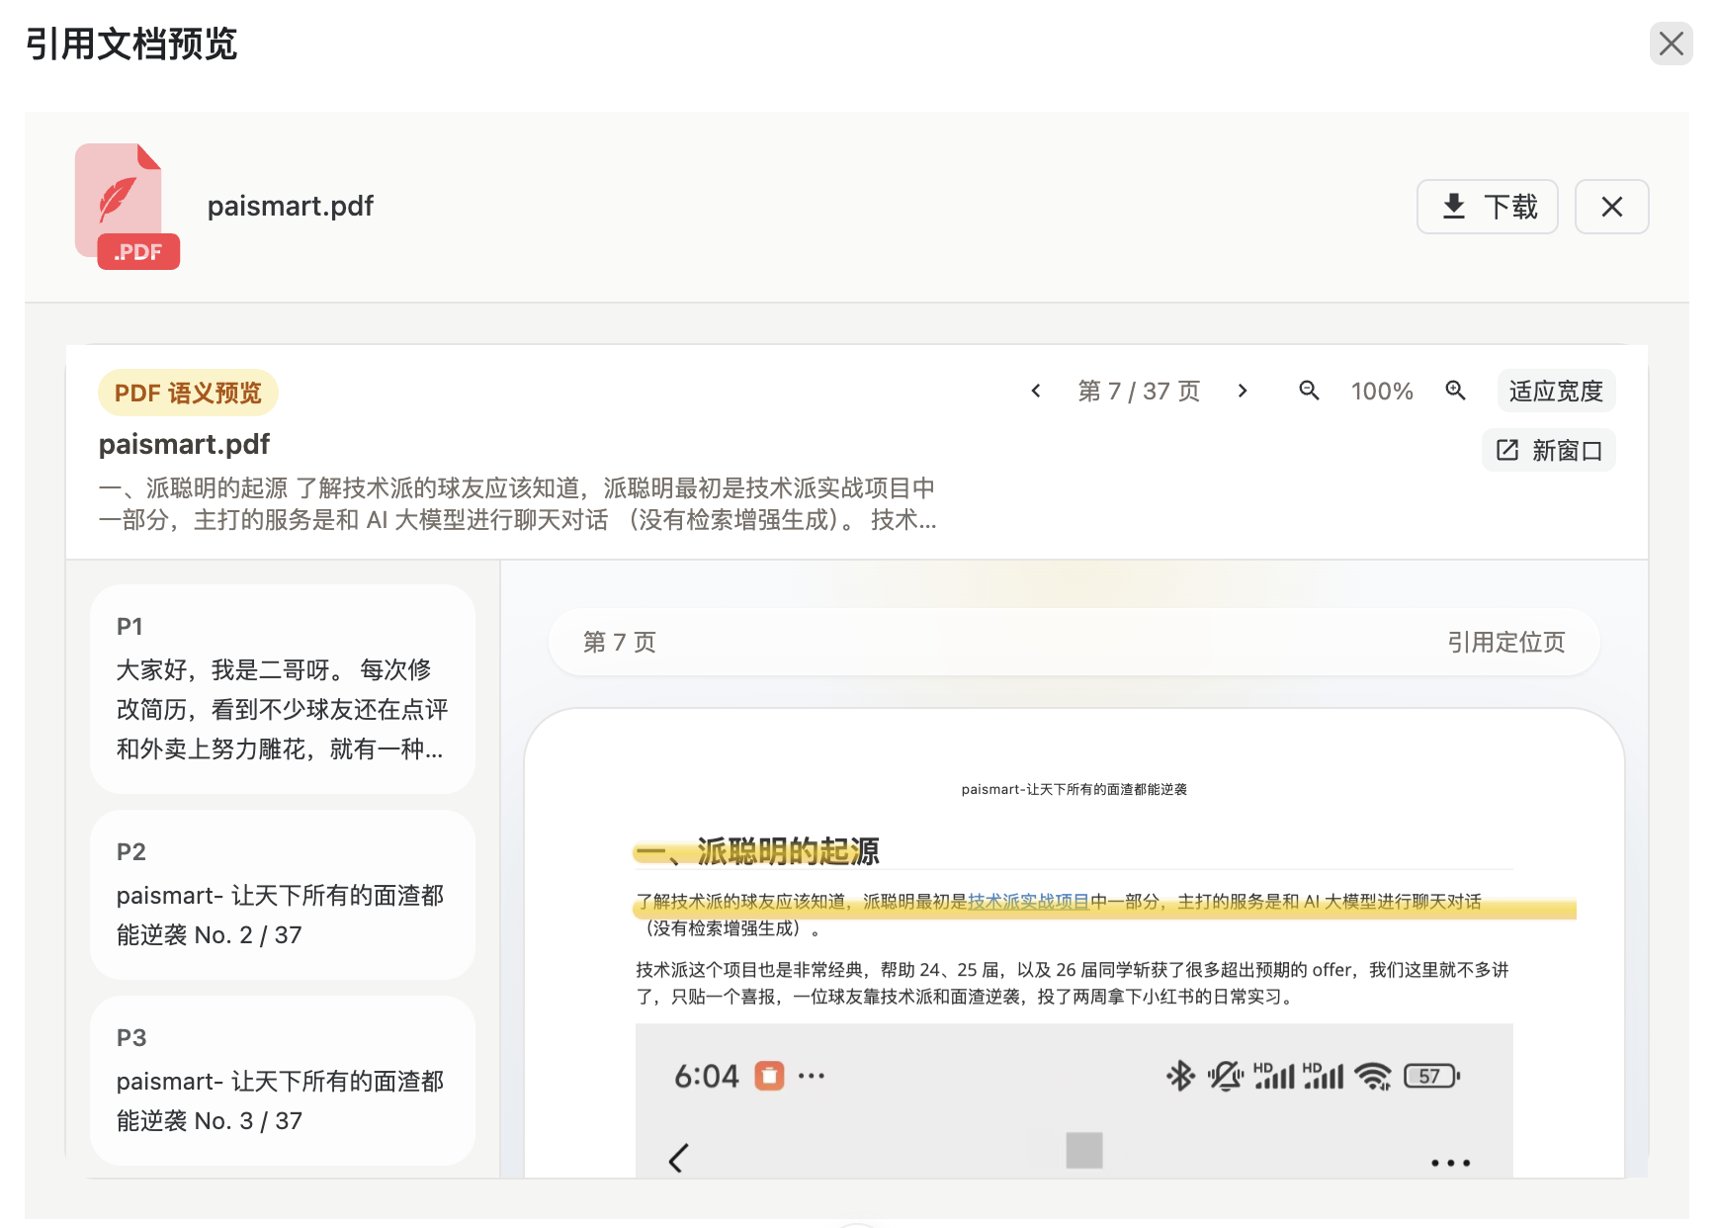Select the P3 page snippet card
The height and width of the screenshot is (1228, 1718).
coord(283,1081)
